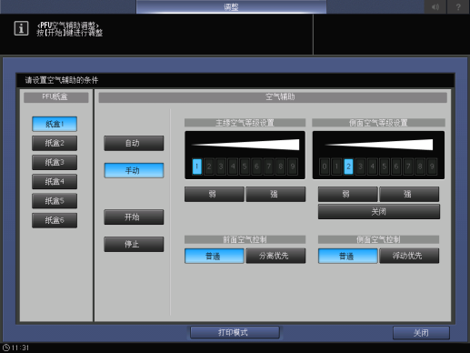Click the PFU纸盒 header label
The image size is (470, 353).
pyautogui.click(x=56, y=97)
